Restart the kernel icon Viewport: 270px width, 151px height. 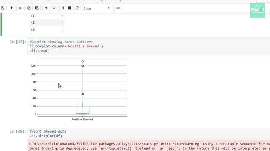(77, 8)
